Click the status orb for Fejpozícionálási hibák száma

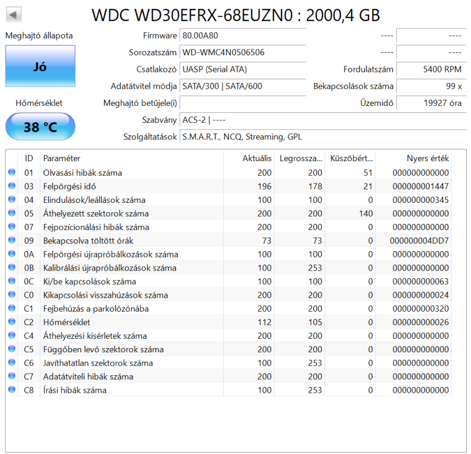(x=12, y=226)
